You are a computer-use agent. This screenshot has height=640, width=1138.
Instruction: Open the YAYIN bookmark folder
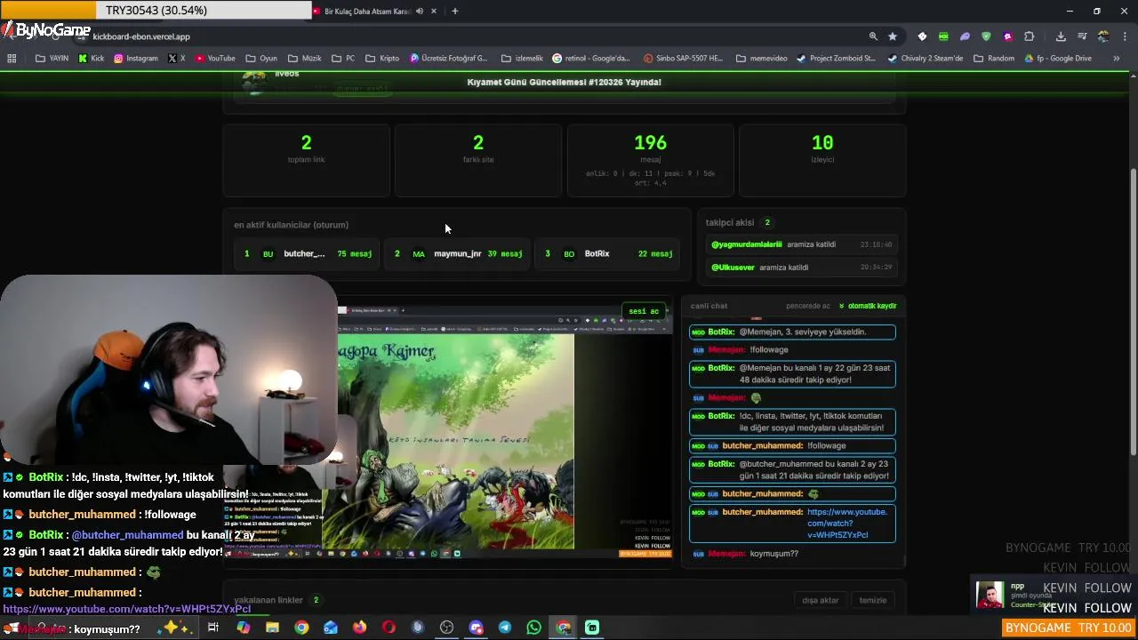(52, 59)
